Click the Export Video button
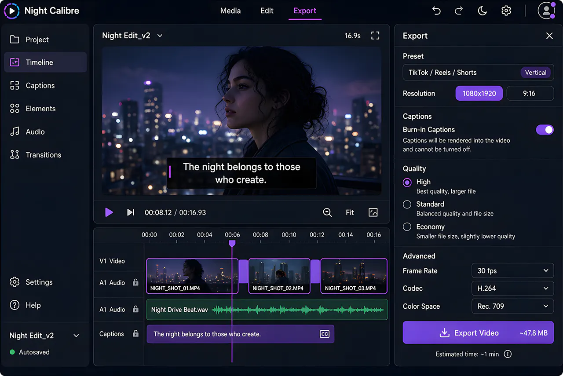The height and width of the screenshot is (376, 563). pos(478,333)
